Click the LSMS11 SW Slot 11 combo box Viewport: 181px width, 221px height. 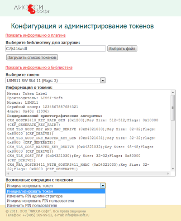[55, 81]
